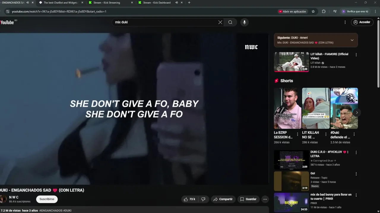Mute the ENGANCHADOS YouTube tab audio
This screenshot has height=213, width=380.
tap(28, 3)
